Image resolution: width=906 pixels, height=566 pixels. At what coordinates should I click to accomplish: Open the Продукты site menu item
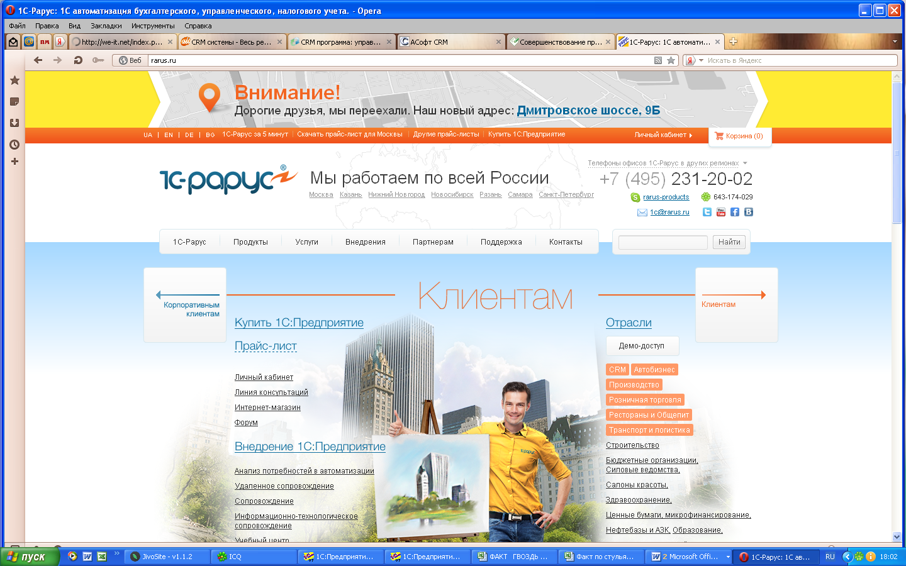pyautogui.click(x=250, y=242)
